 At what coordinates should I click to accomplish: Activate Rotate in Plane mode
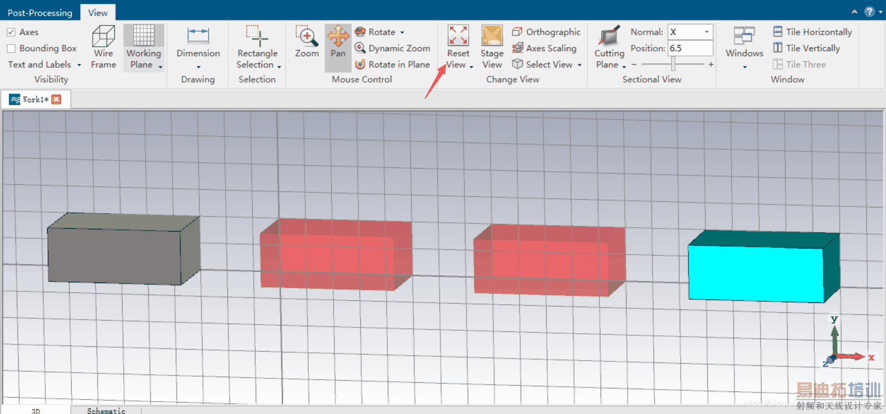[392, 64]
